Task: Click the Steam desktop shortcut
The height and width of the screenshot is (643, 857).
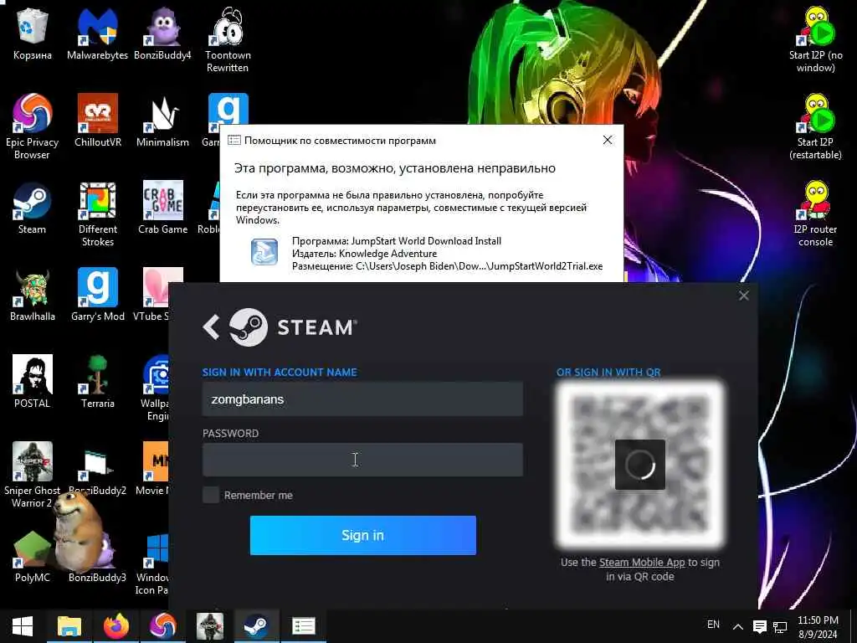Action: point(33,208)
